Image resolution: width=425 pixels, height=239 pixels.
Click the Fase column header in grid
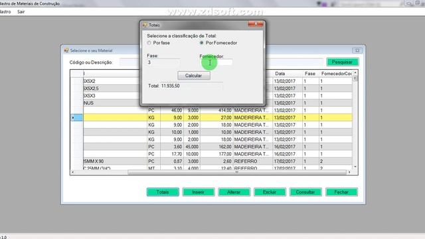coord(311,74)
